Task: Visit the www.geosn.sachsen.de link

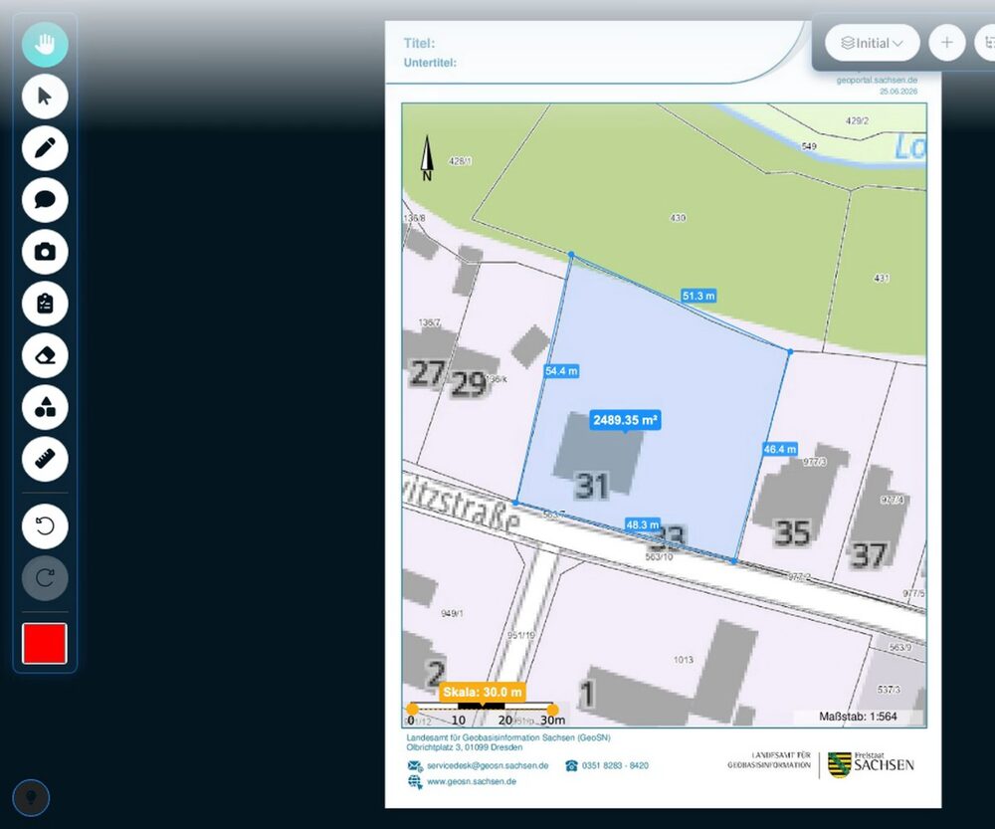Action: point(472,781)
